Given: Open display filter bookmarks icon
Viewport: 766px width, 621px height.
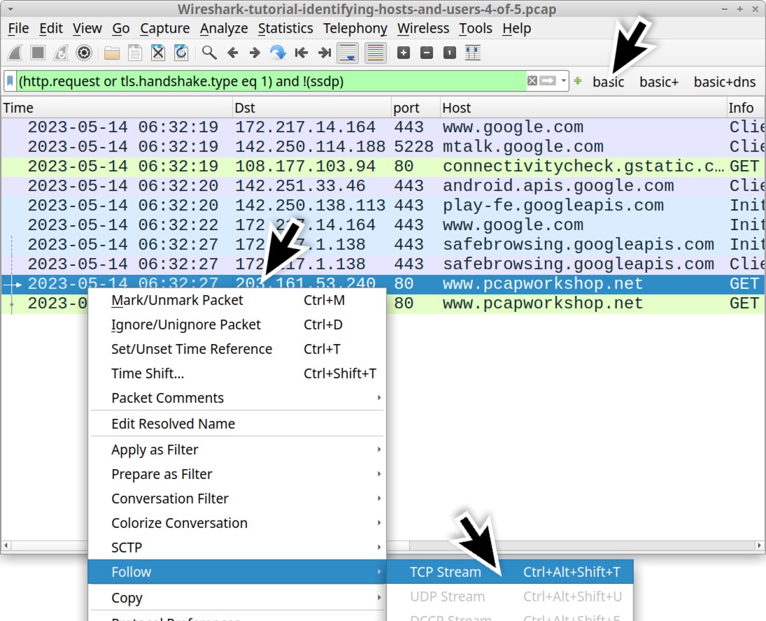Looking at the screenshot, I should click(10, 81).
